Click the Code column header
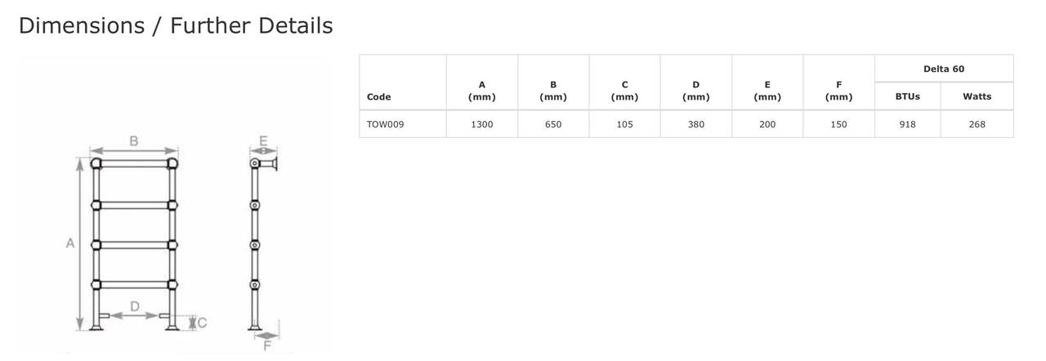Image resolution: width=1046 pixels, height=361 pixels. click(379, 96)
